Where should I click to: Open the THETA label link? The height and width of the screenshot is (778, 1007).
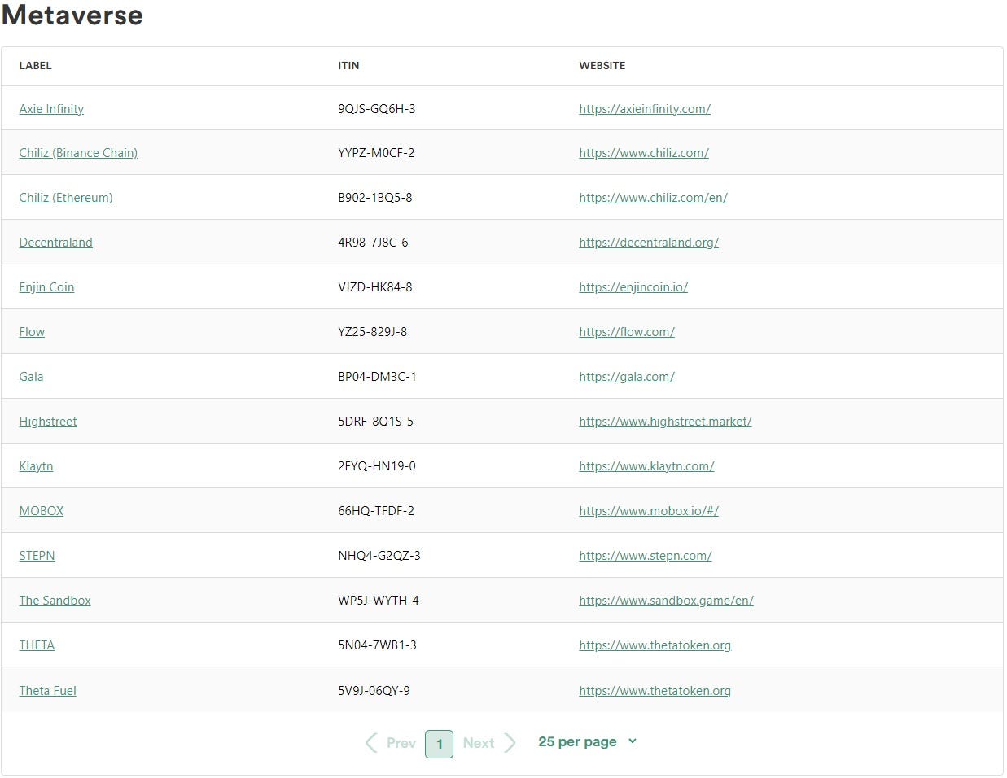coord(37,645)
